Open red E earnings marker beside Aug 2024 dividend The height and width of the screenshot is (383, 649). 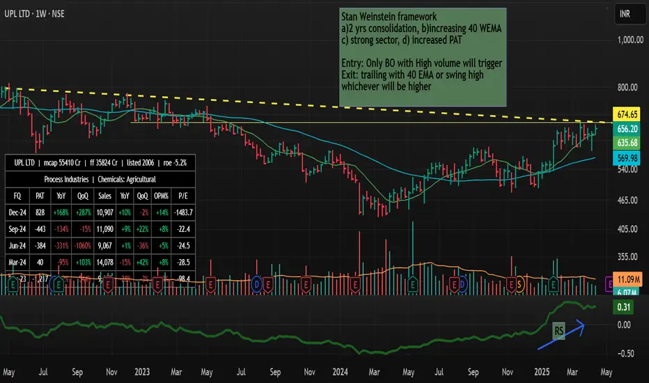pyautogui.click(x=454, y=284)
